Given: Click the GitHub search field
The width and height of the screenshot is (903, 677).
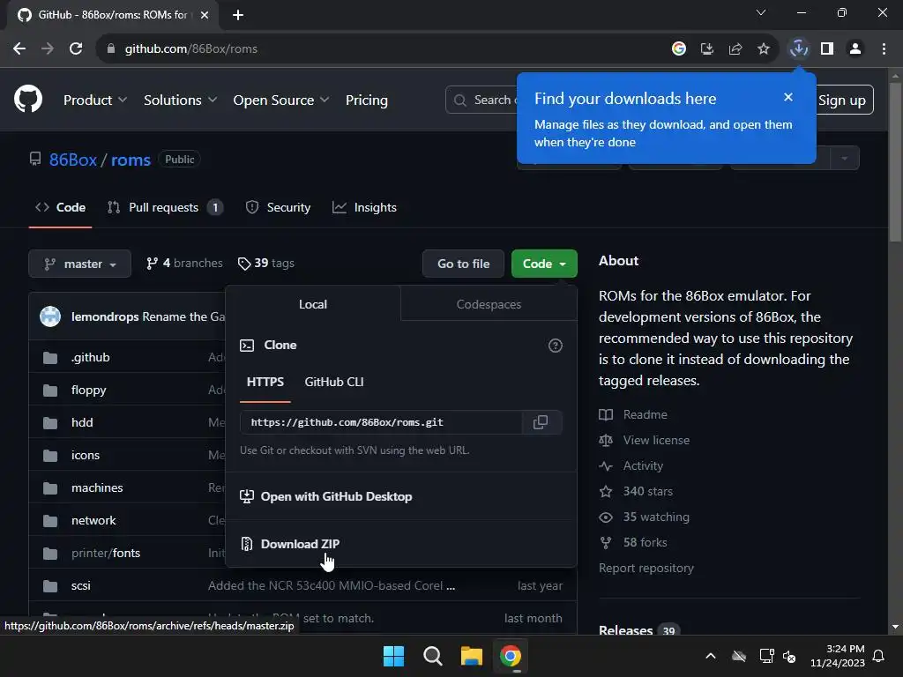Looking at the screenshot, I should pos(482,100).
